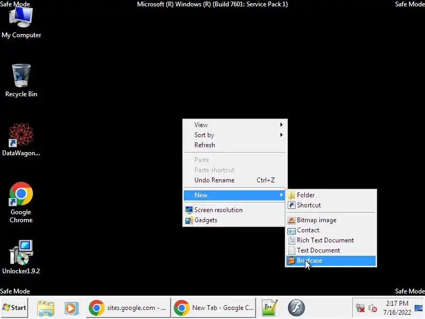
Task: Click the highlighted New menu entry
Action: (x=235, y=195)
